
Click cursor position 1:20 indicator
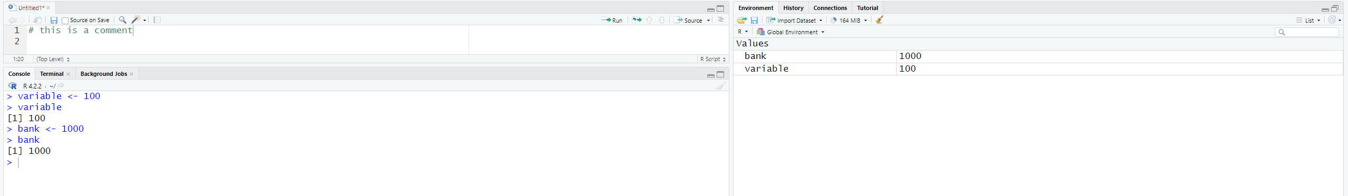click(x=18, y=59)
